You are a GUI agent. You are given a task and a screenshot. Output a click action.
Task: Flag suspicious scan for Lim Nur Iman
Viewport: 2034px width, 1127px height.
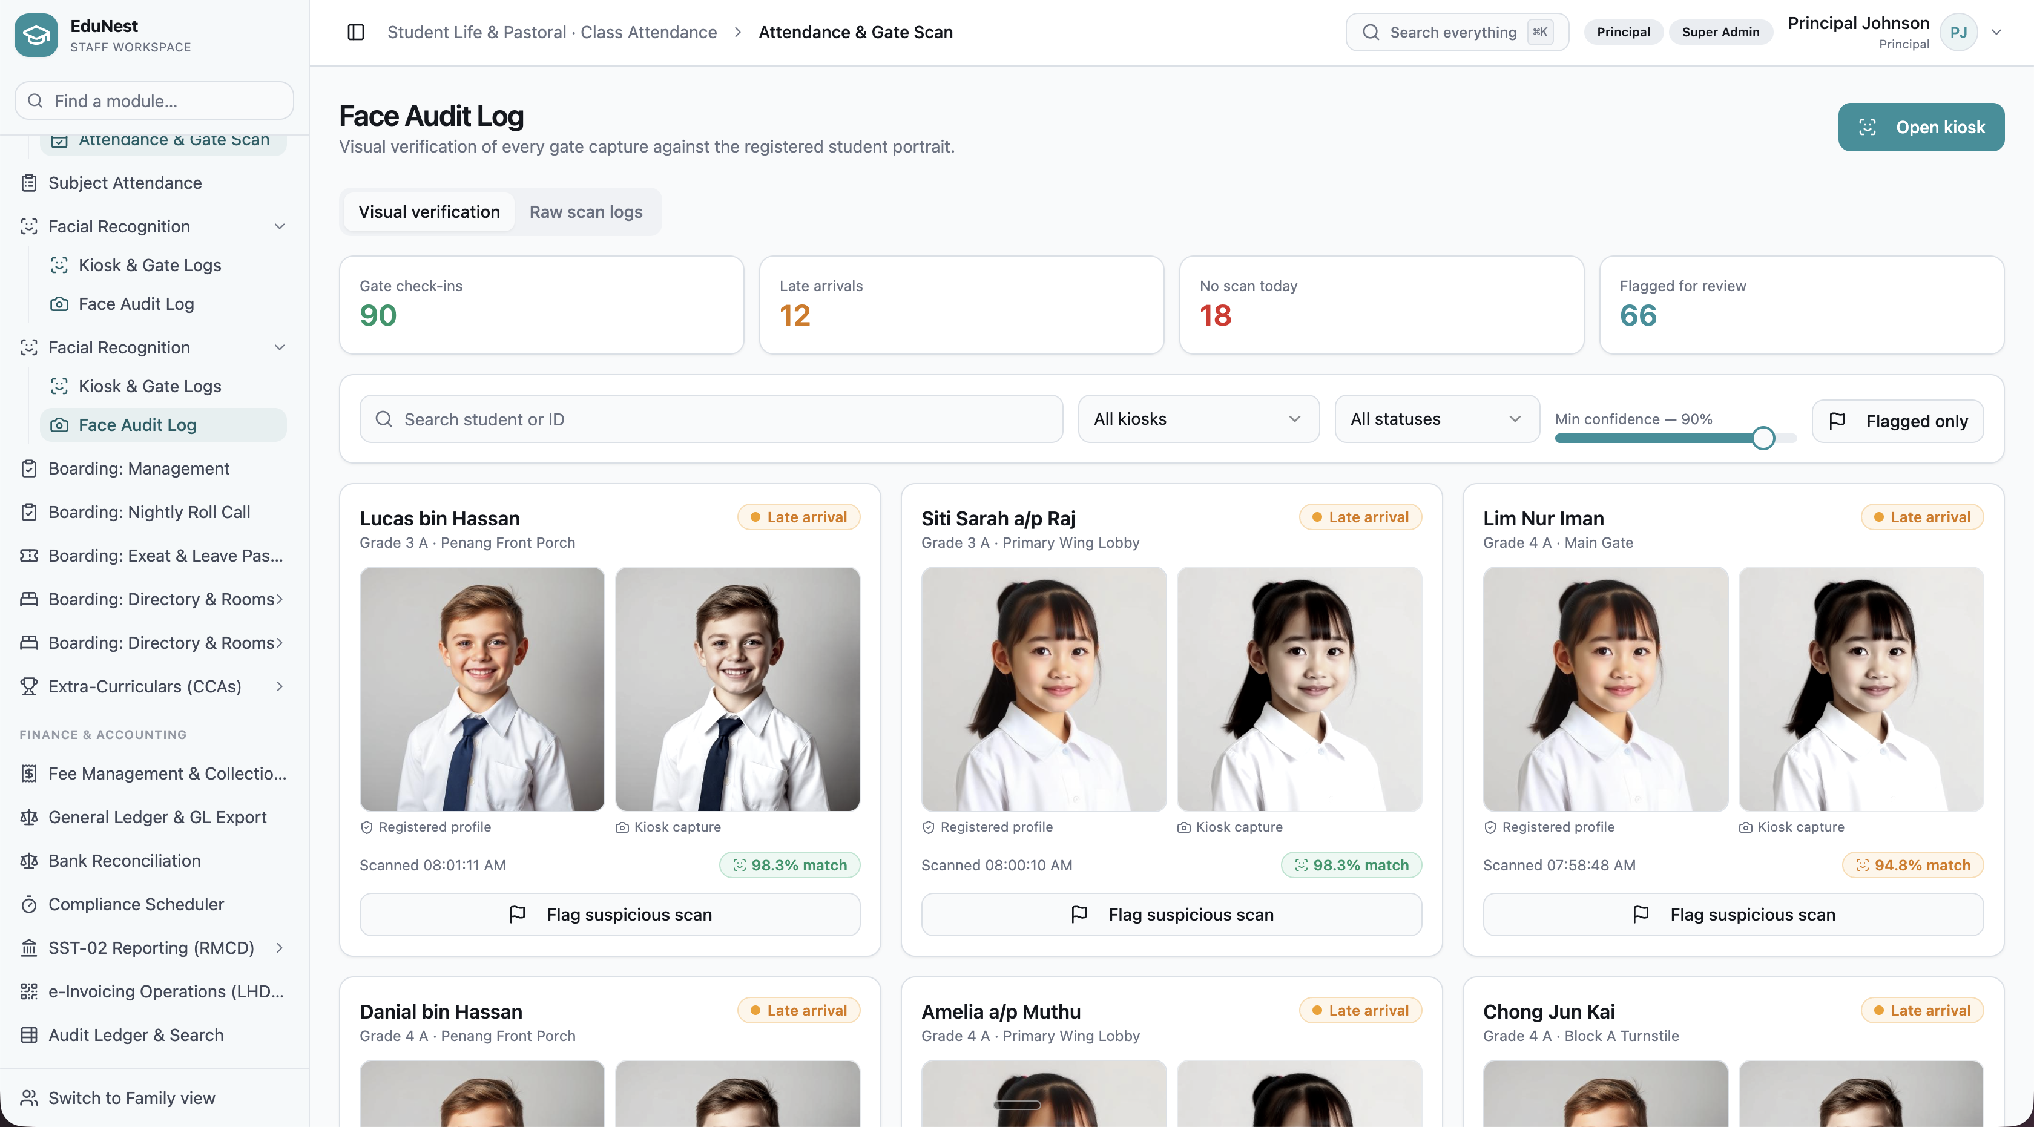click(1733, 915)
